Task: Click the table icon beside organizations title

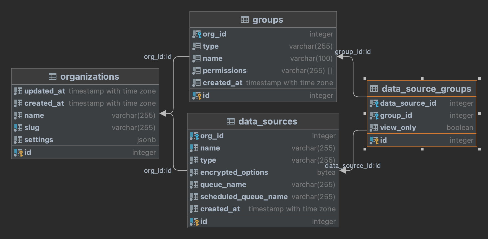Action: pyautogui.click(x=52, y=77)
